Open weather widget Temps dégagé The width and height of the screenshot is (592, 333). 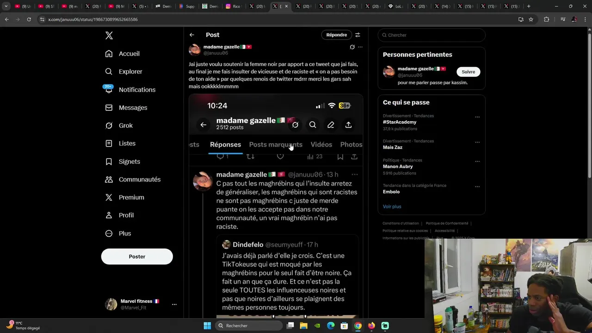[x=23, y=326]
